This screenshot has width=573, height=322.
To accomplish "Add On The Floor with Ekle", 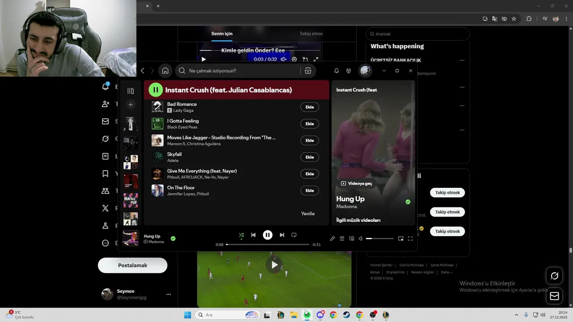I will click(310, 191).
